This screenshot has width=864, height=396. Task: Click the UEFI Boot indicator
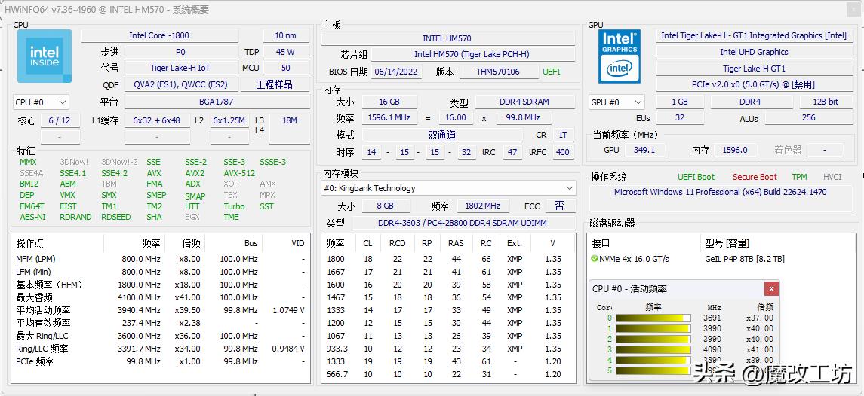pyautogui.click(x=696, y=177)
